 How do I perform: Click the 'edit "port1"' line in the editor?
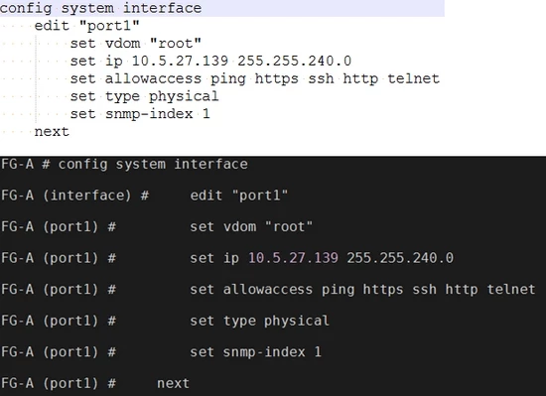pos(86,26)
